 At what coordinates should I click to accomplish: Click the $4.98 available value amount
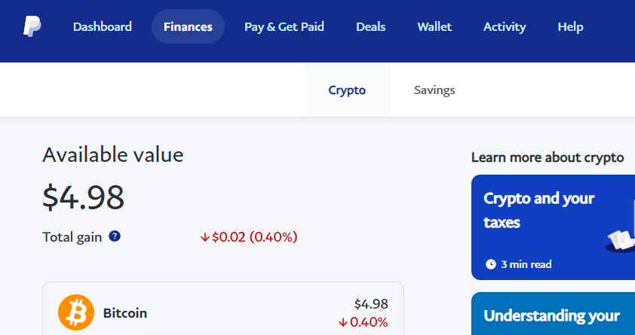(x=84, y=197)
